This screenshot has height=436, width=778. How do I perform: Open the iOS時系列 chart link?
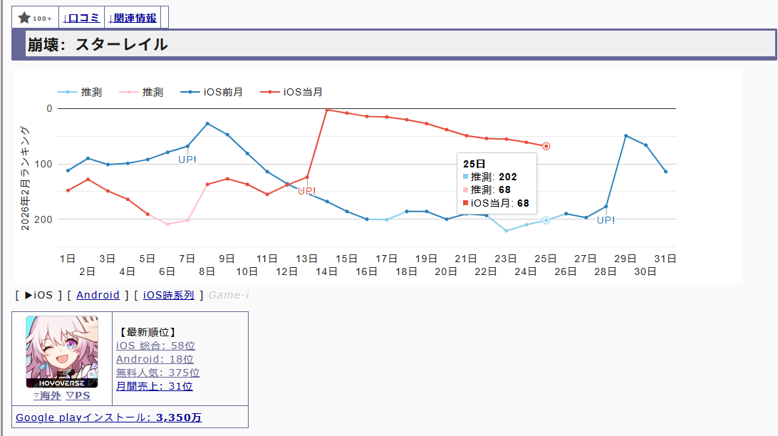click(x=169, y=295)
